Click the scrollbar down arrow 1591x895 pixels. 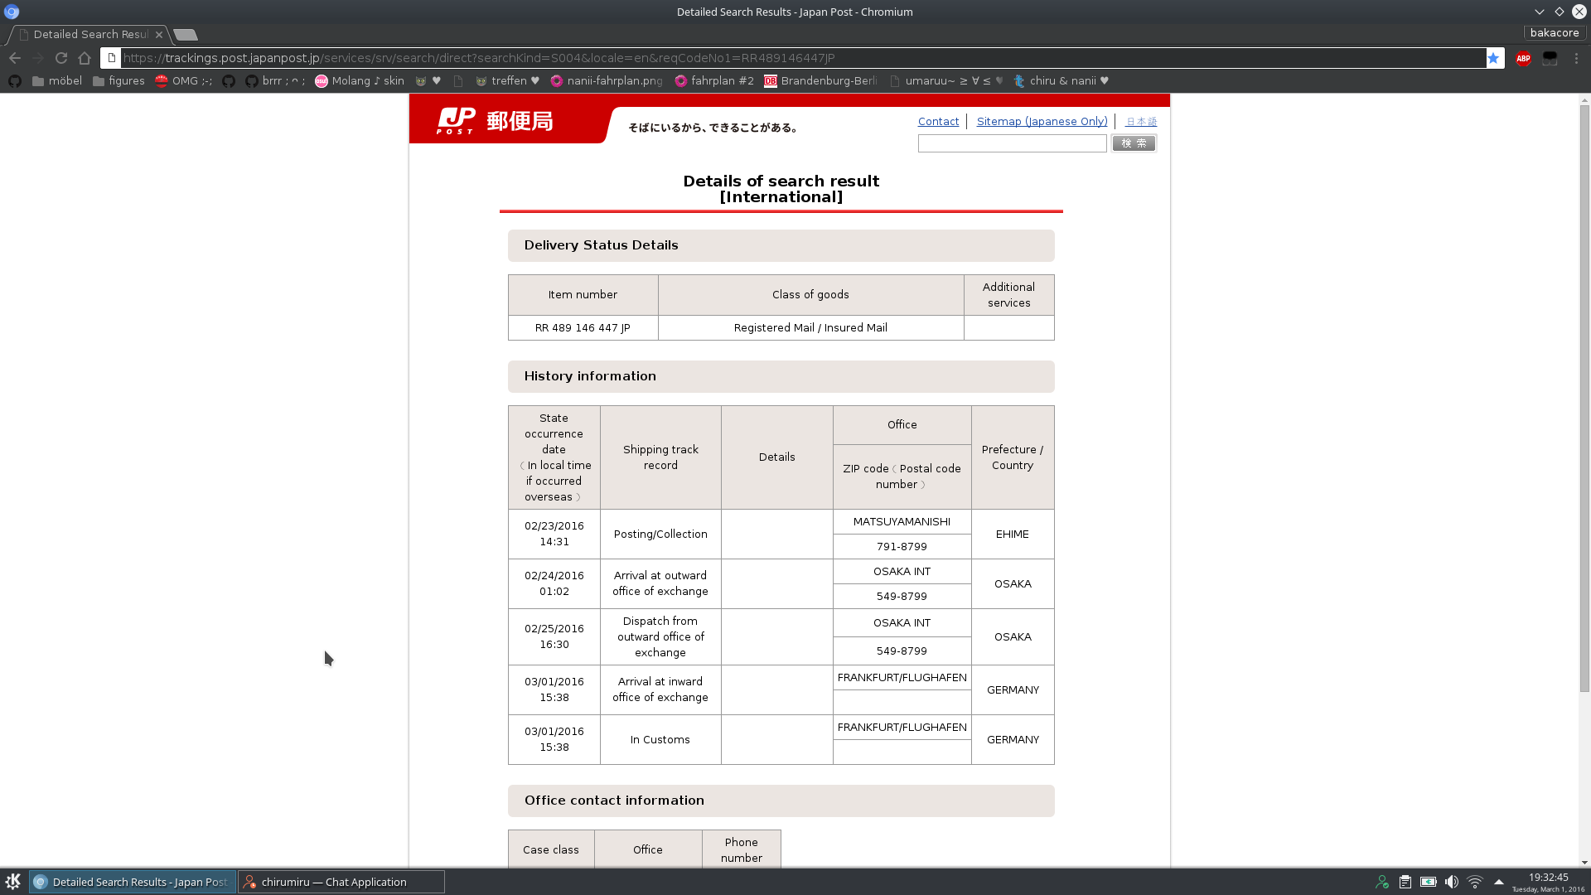coord(1584,862)
